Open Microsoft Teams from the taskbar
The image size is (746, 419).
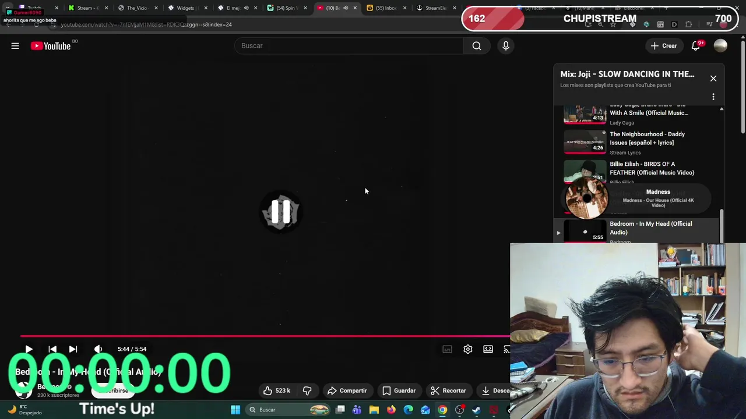click(357, 410)
